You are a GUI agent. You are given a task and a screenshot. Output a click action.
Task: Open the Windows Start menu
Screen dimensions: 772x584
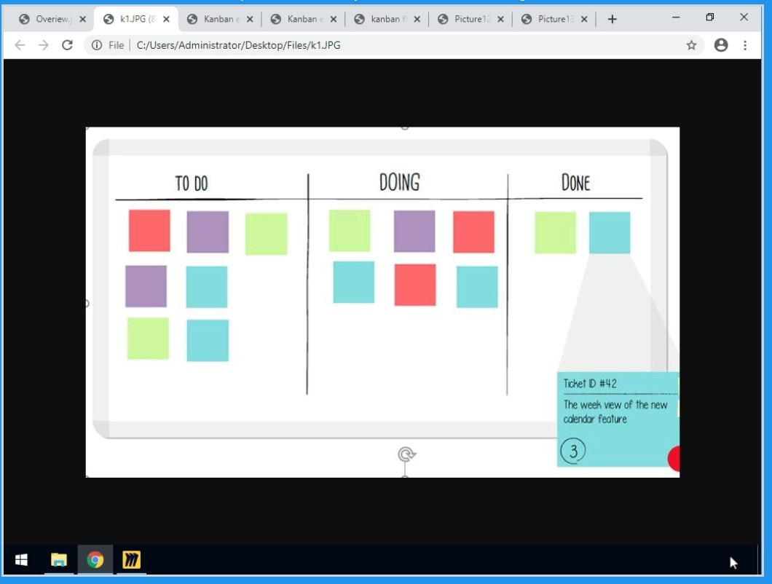pyautogui.click(x=21, y=560)
